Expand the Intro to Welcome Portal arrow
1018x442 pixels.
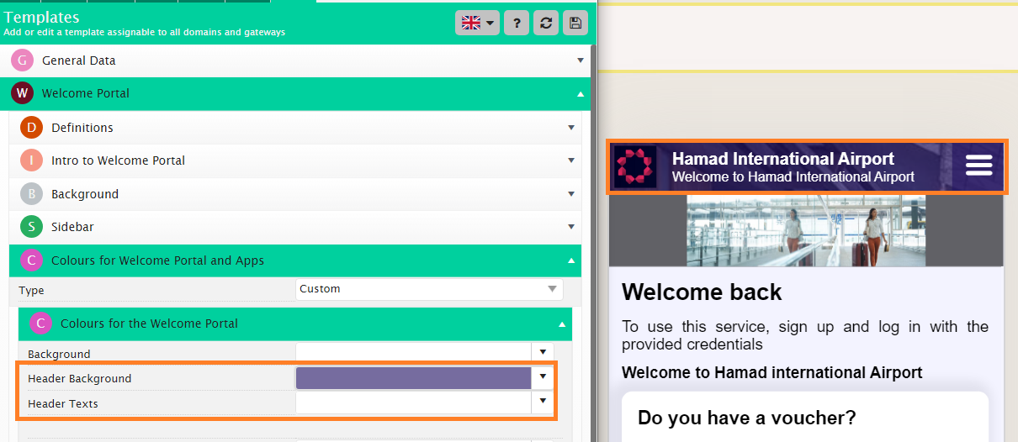click(571, 160)
